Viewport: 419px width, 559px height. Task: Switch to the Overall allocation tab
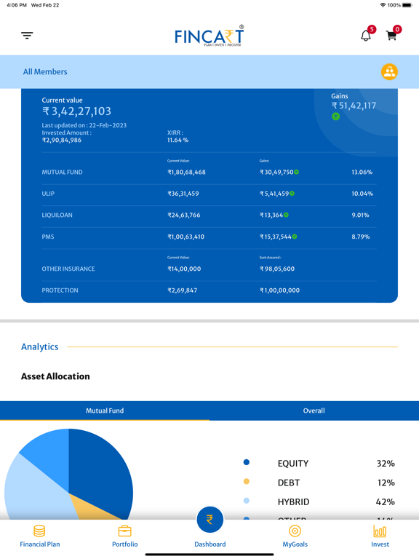(314, 411)
